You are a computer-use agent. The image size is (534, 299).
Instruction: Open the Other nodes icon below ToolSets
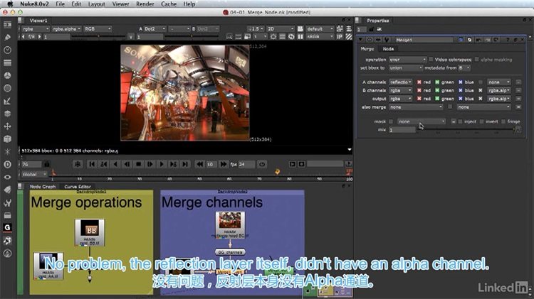[x=7, y=215]
